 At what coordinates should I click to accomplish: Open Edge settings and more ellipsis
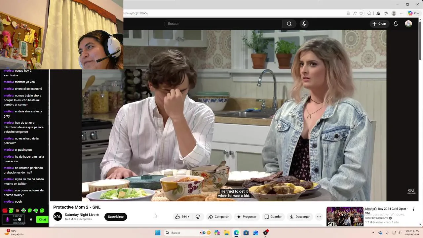(402, 13)
